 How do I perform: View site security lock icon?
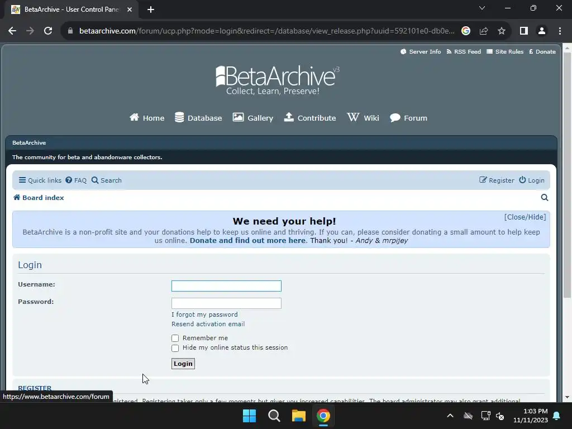(x=70, y=31)
